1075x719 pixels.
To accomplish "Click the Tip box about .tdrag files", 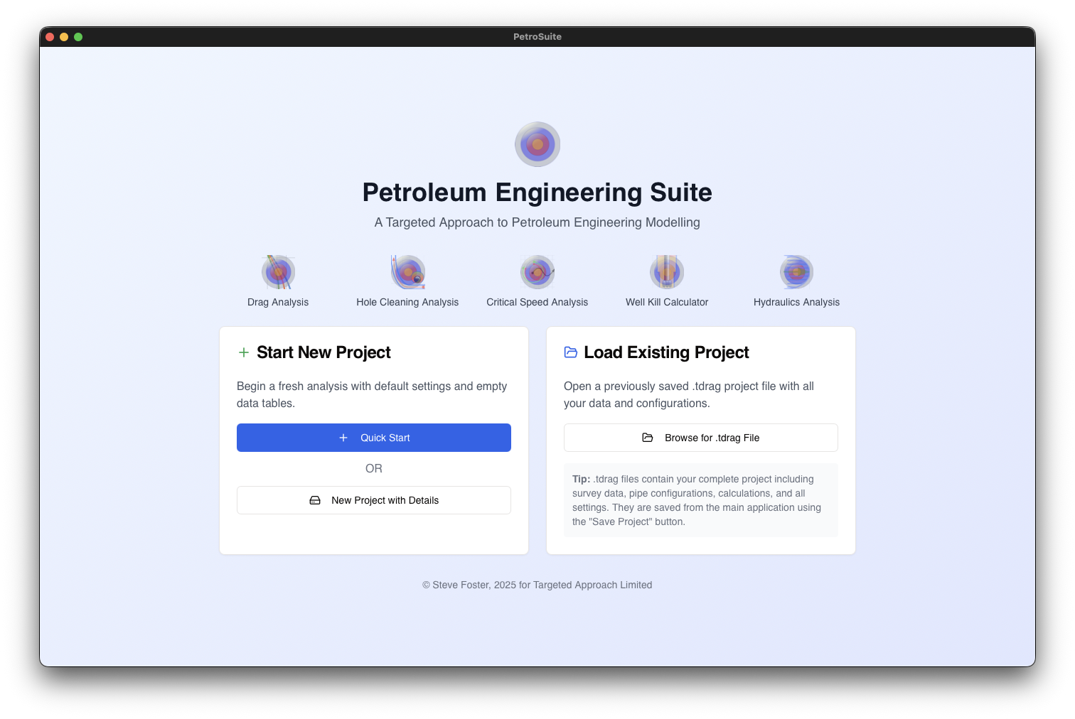I will click(701, 500).
